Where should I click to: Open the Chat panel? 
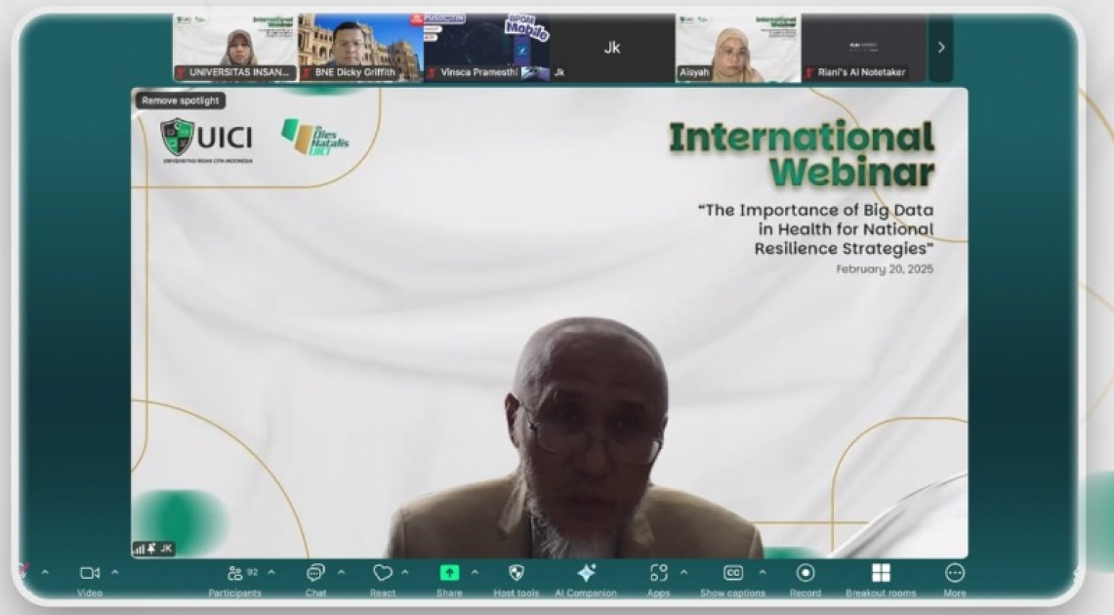315,574
